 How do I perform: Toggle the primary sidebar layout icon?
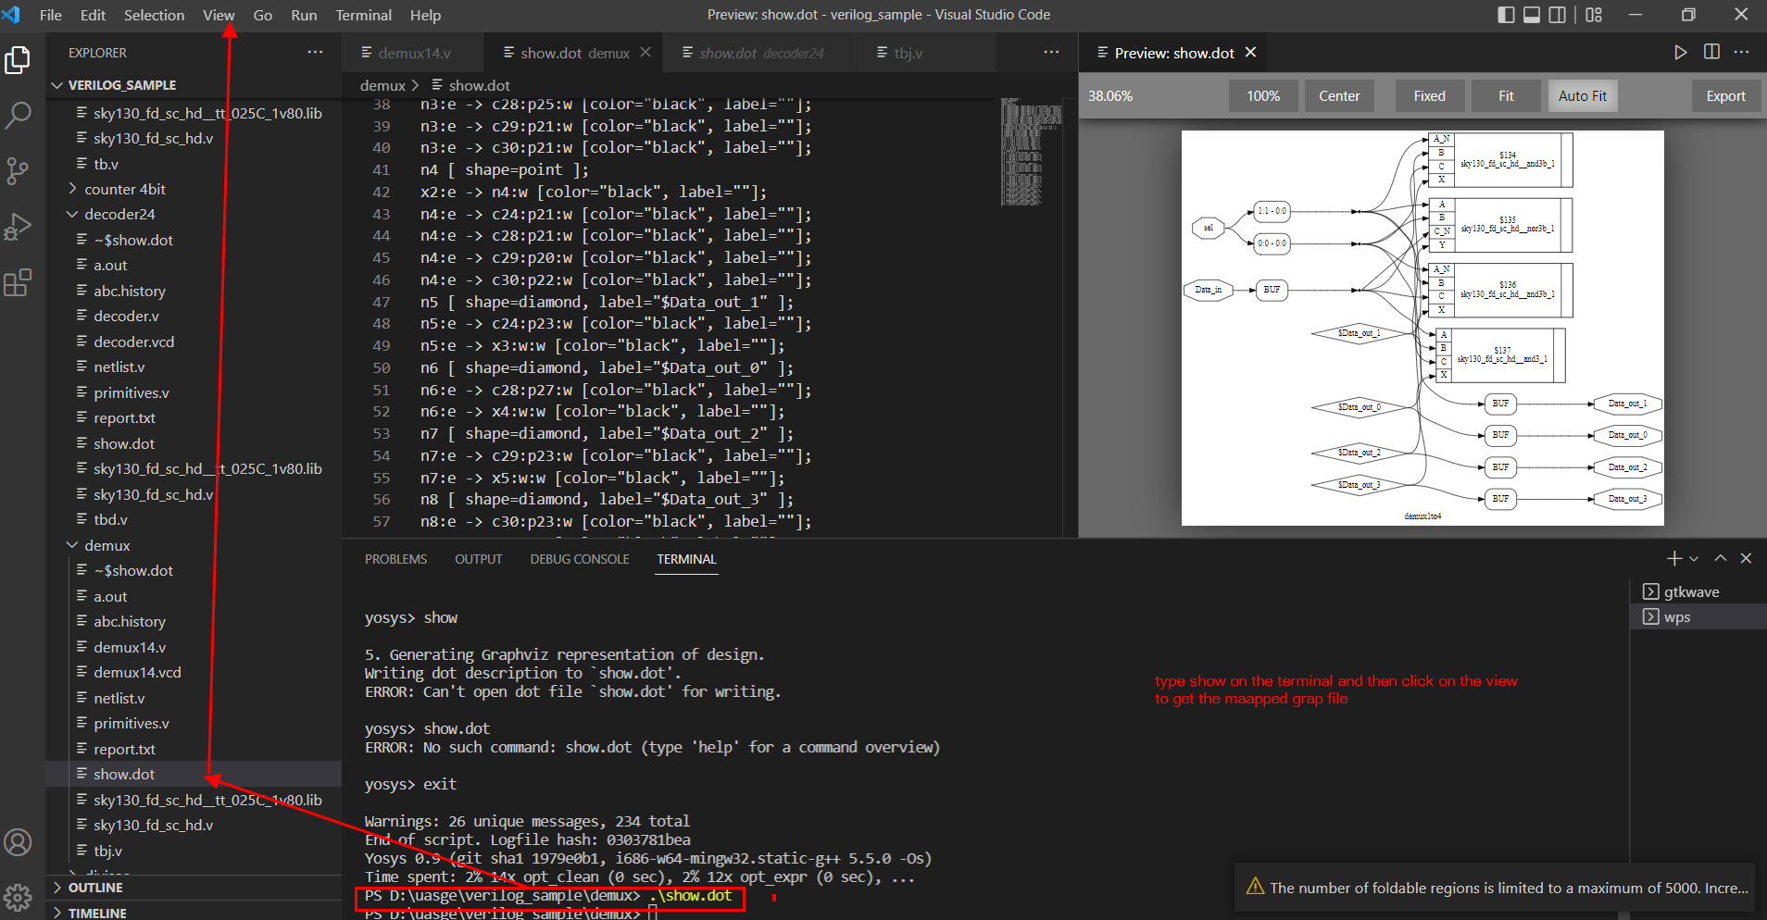pos(1506,15)
